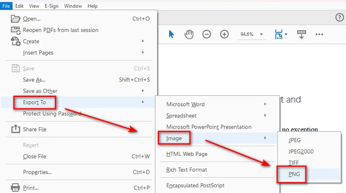This screenshot has height=193, width=346.
Task: Expand the Spreadsheet submenu arrow
Action: pos(265,115)
